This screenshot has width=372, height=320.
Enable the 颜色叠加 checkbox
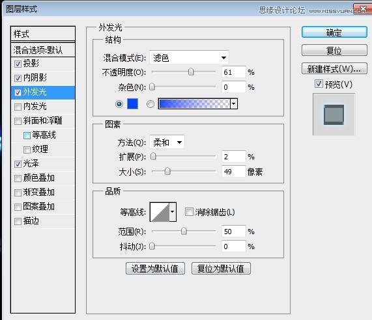(x=18, y=178)
